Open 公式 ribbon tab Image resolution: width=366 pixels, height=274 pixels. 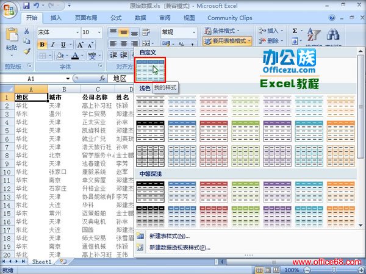(116, 18)
